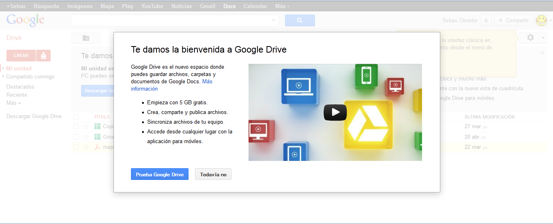Open YouTube in the top bar
Screen dimensions: 553x224
[x=152, y=6]
